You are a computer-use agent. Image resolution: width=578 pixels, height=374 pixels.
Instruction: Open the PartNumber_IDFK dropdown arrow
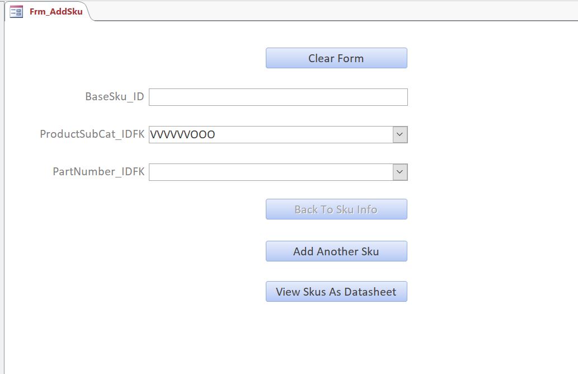(x=400, y=172)
